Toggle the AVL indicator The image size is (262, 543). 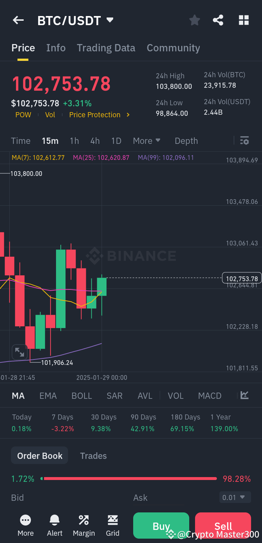pyautogui.click(x=145, y=396)
